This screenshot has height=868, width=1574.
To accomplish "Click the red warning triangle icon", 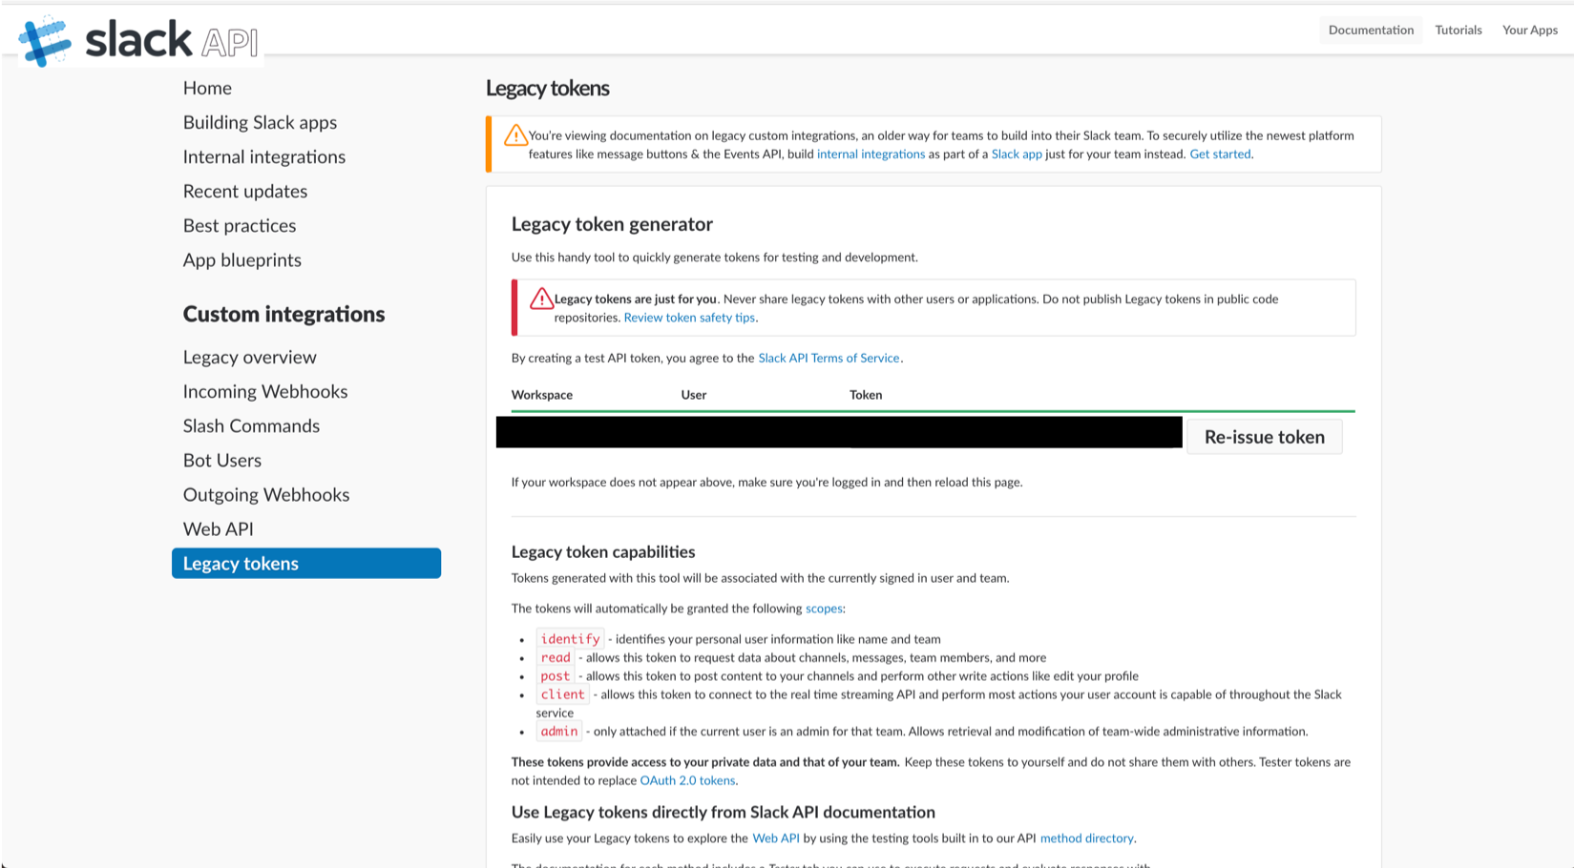I will (541, 299).
